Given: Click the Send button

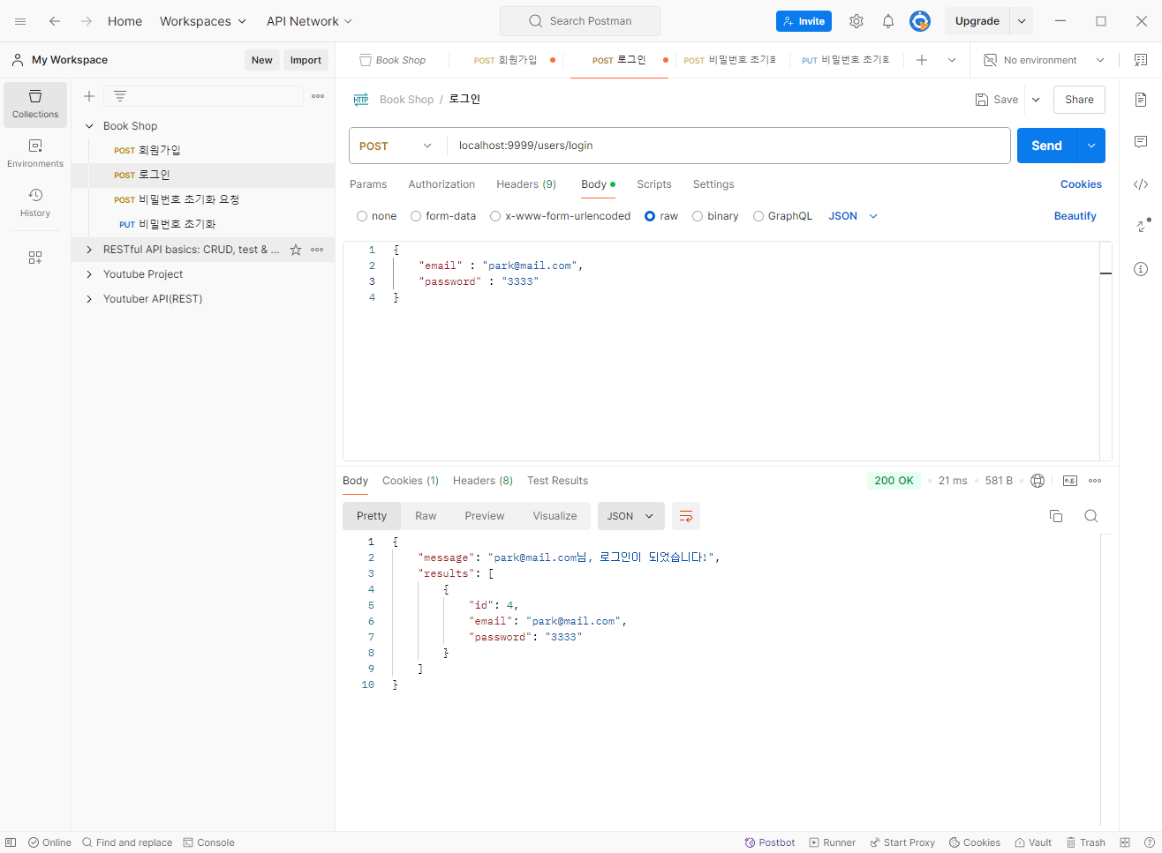Looking at the screenshot, I should tap(1047, 146).
